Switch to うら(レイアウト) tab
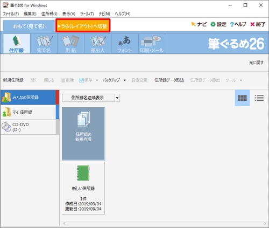This screenshot has height=228, width=269. [x=83, y=25]
